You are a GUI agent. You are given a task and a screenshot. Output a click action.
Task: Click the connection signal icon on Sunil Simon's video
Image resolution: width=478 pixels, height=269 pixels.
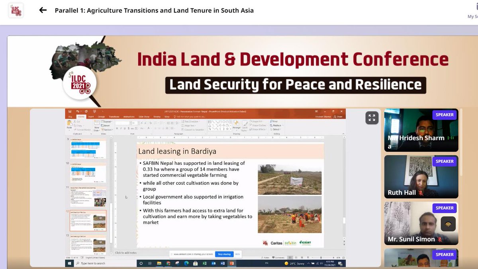coord(448,224)
